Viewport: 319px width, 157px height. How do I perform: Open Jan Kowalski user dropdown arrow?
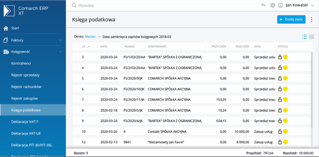[313, 6]
